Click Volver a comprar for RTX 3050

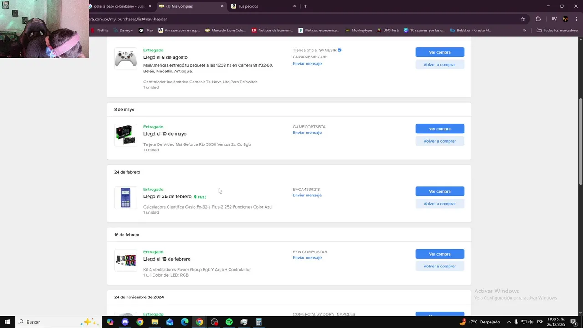(440, 141)
